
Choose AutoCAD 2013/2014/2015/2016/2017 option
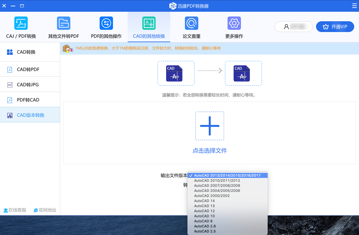[227, 175]
